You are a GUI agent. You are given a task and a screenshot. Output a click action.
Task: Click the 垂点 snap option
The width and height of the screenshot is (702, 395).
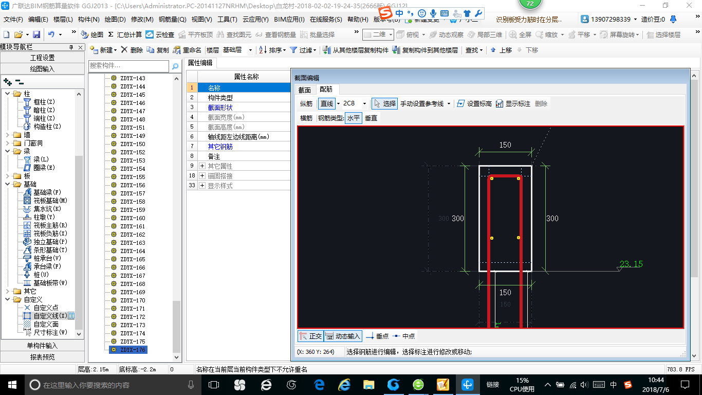pyautogui.click(x=377, y=336)
